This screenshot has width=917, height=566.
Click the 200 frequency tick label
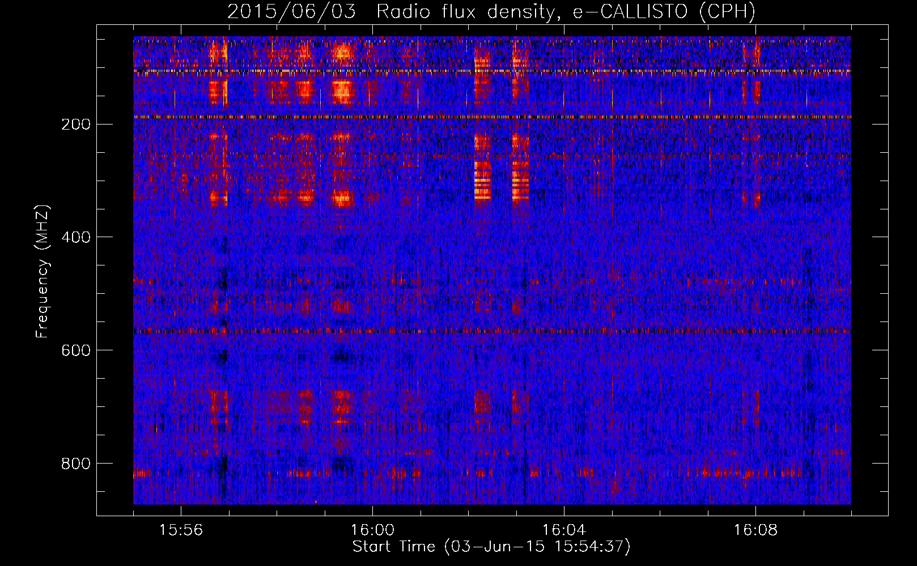tap(76, 125)
